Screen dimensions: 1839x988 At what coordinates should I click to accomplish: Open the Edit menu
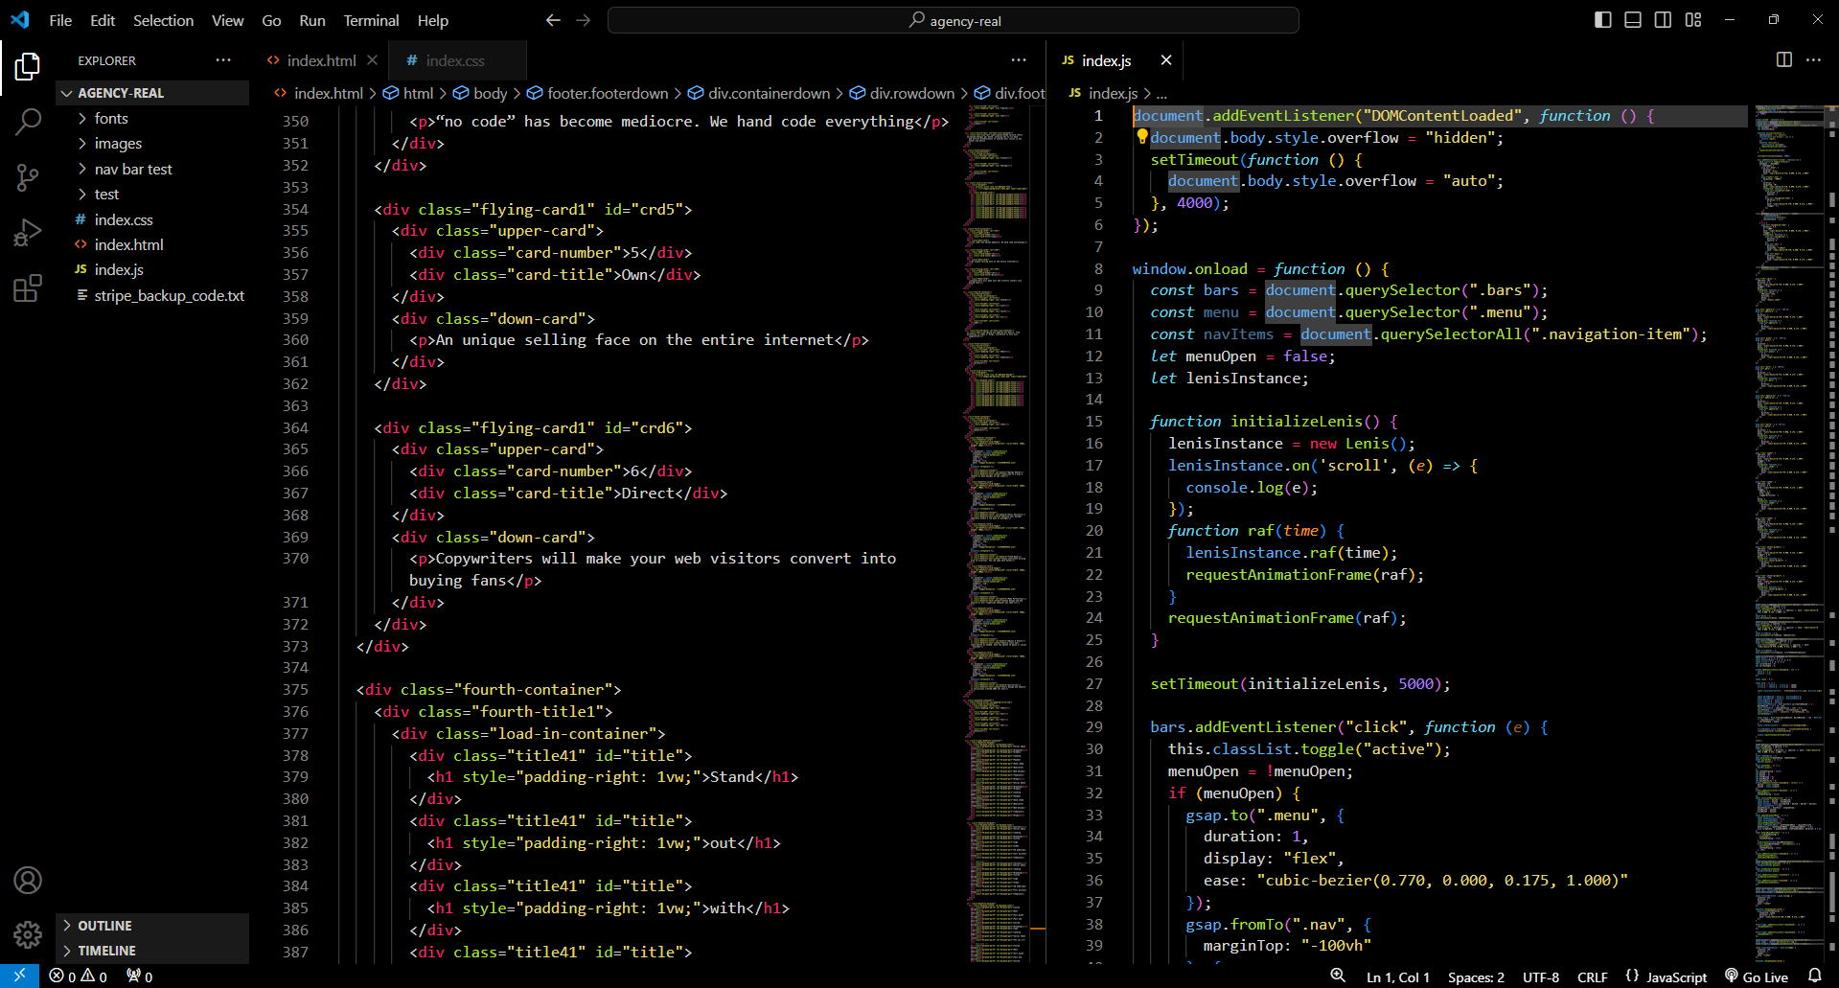point(103,20)
